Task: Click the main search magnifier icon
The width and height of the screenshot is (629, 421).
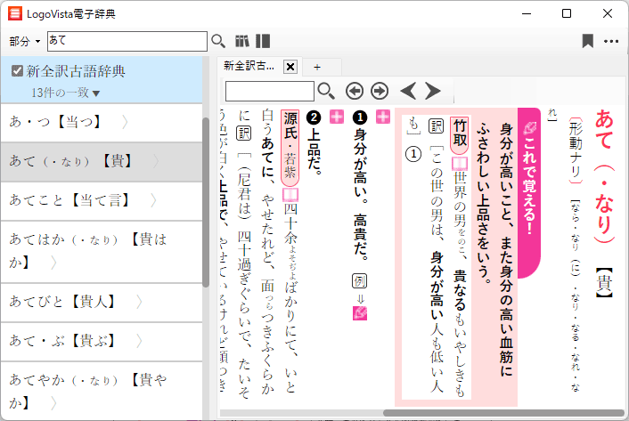Action: (x=218, y=41)
